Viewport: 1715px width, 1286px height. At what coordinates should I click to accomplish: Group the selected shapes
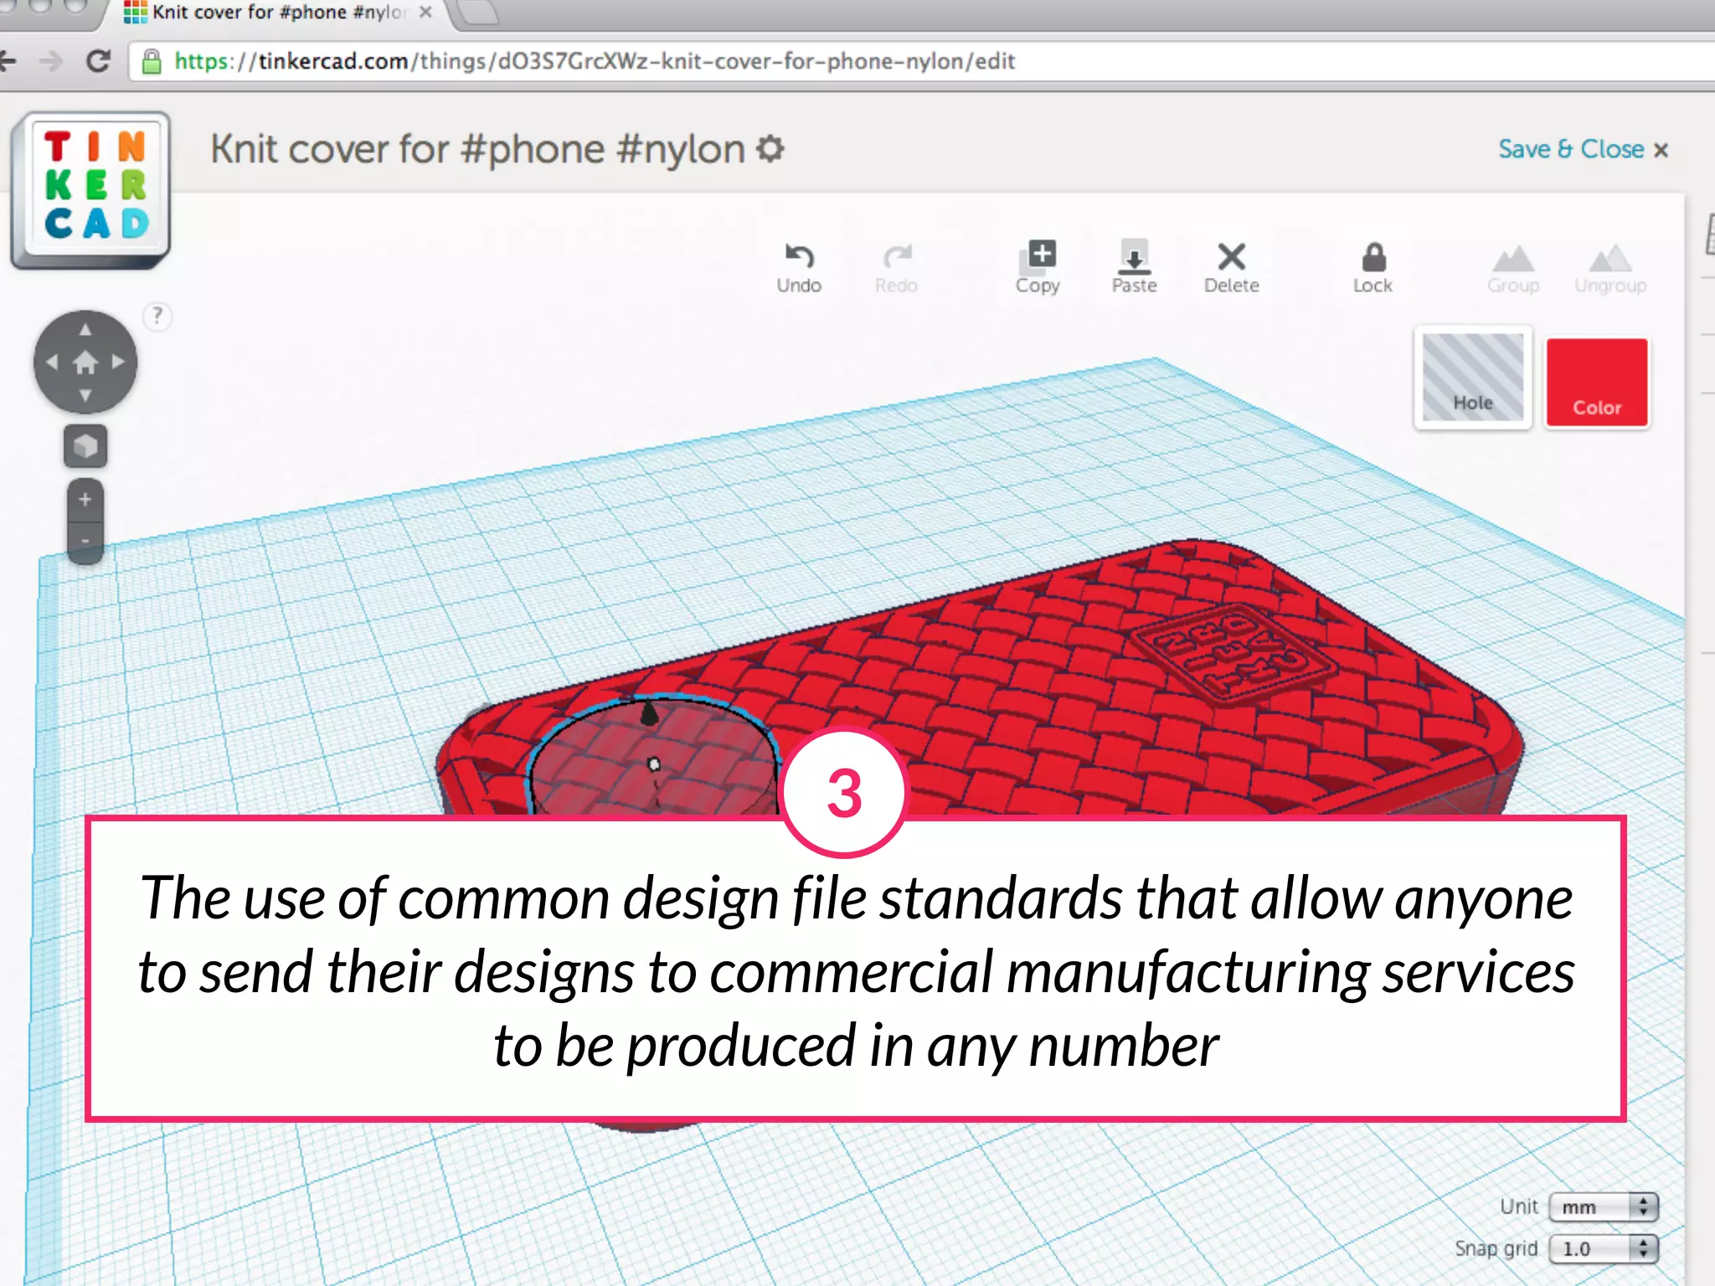coord(1513,269)
